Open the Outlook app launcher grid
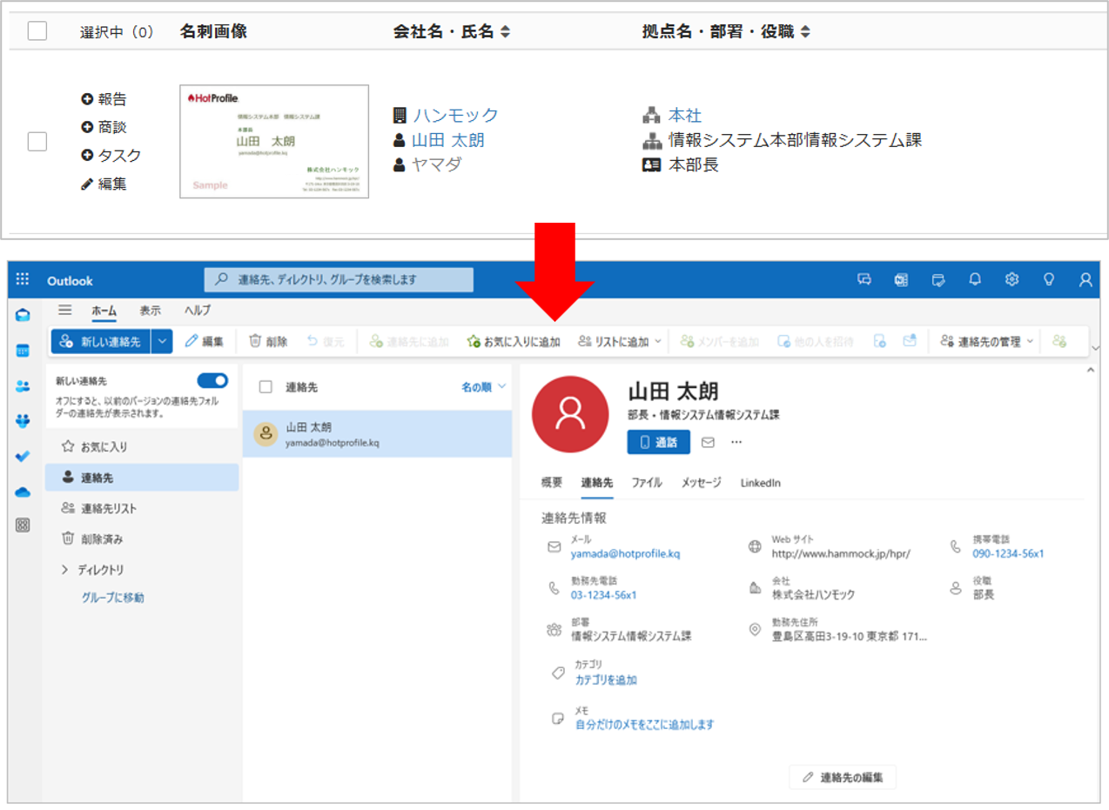Screen dimensions: 1109x810 tap(24, 279)
